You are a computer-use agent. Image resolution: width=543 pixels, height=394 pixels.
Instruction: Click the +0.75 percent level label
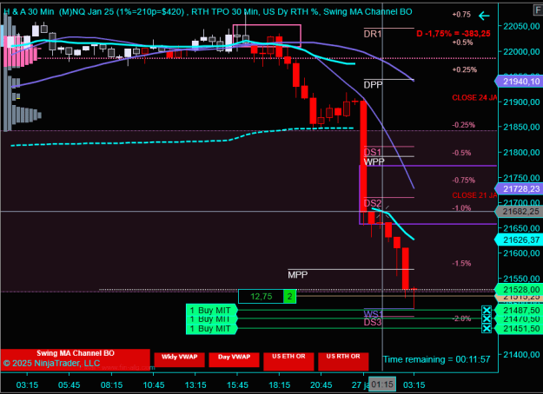click(461, 15)
